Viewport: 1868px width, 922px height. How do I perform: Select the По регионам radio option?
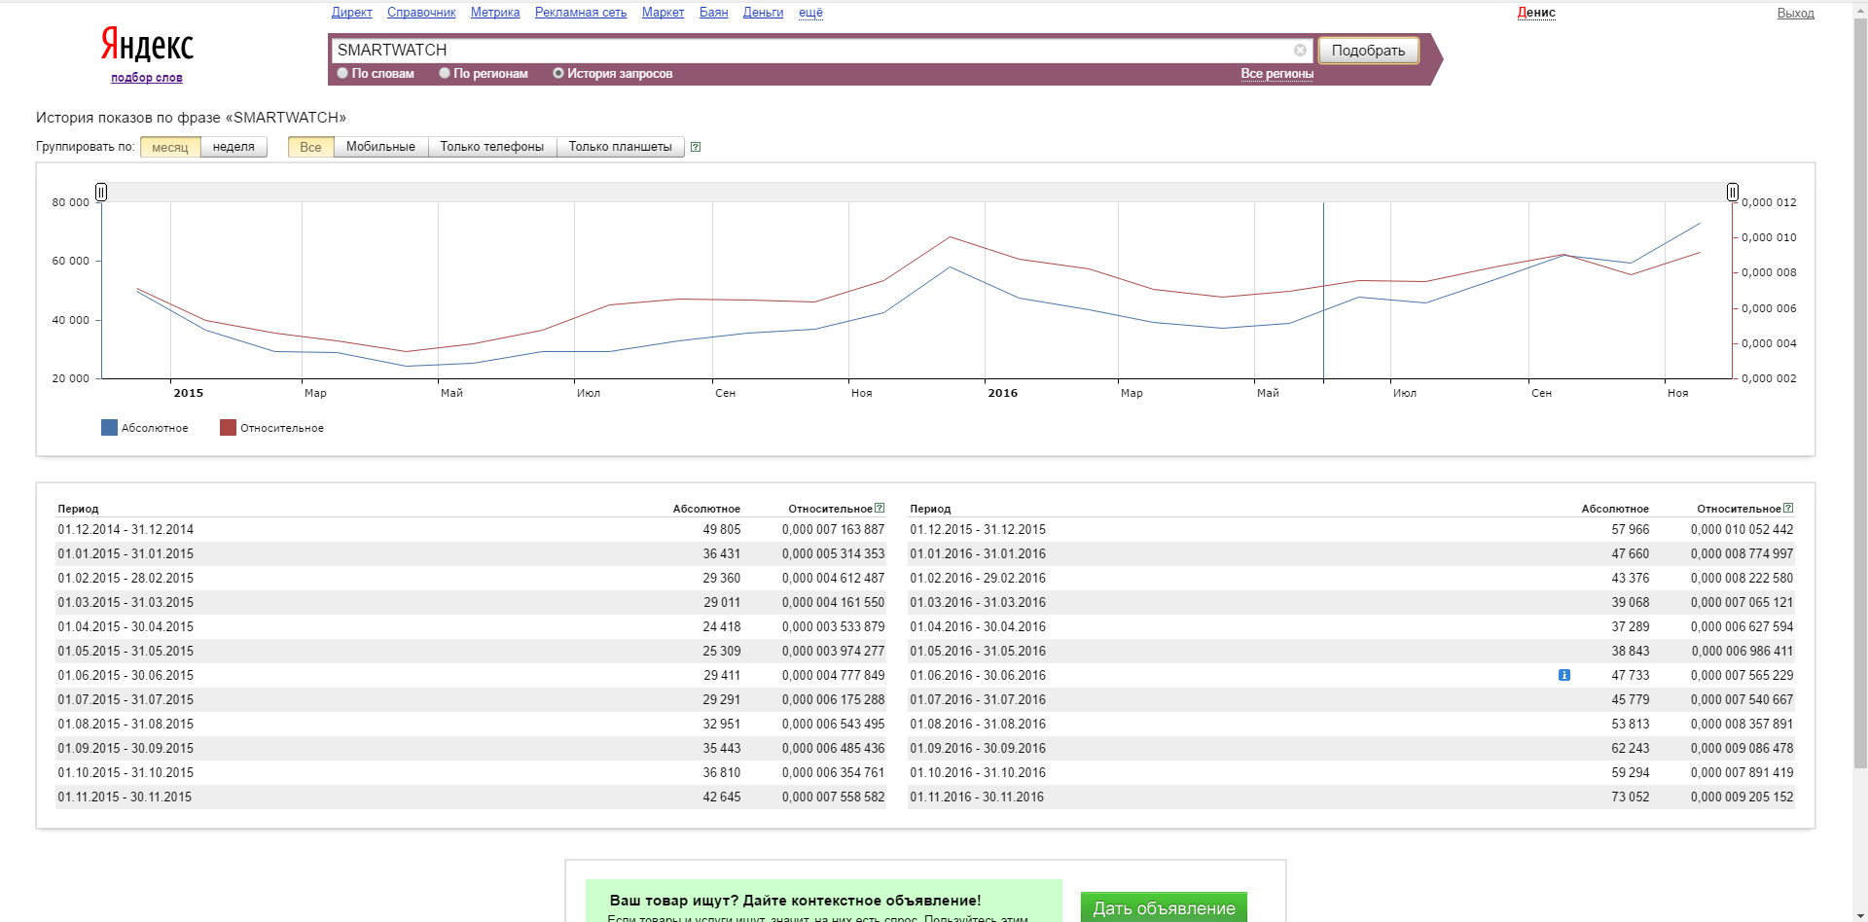coord(445,73)
